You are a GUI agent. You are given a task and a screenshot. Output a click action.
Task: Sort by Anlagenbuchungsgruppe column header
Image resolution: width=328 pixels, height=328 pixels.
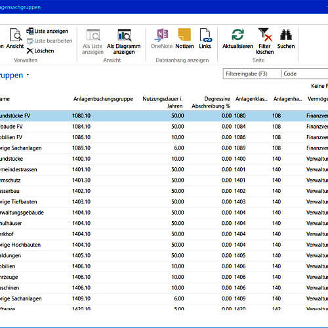pyautogui.click(x=103, y=99)
